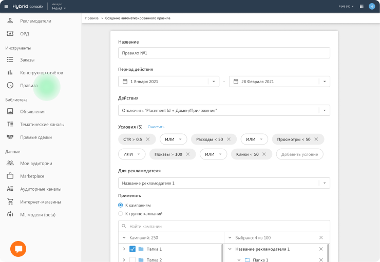This screenshot has width=380, height=262.
Task: Select the К группе кампаний radio option
Action: [x=121, y=213]
